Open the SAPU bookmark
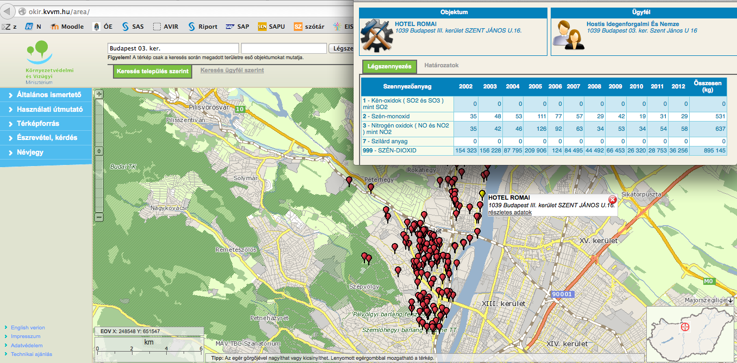The width and height of the screenshot is (737, 363). pyautogui.click(x=272, y=26)
